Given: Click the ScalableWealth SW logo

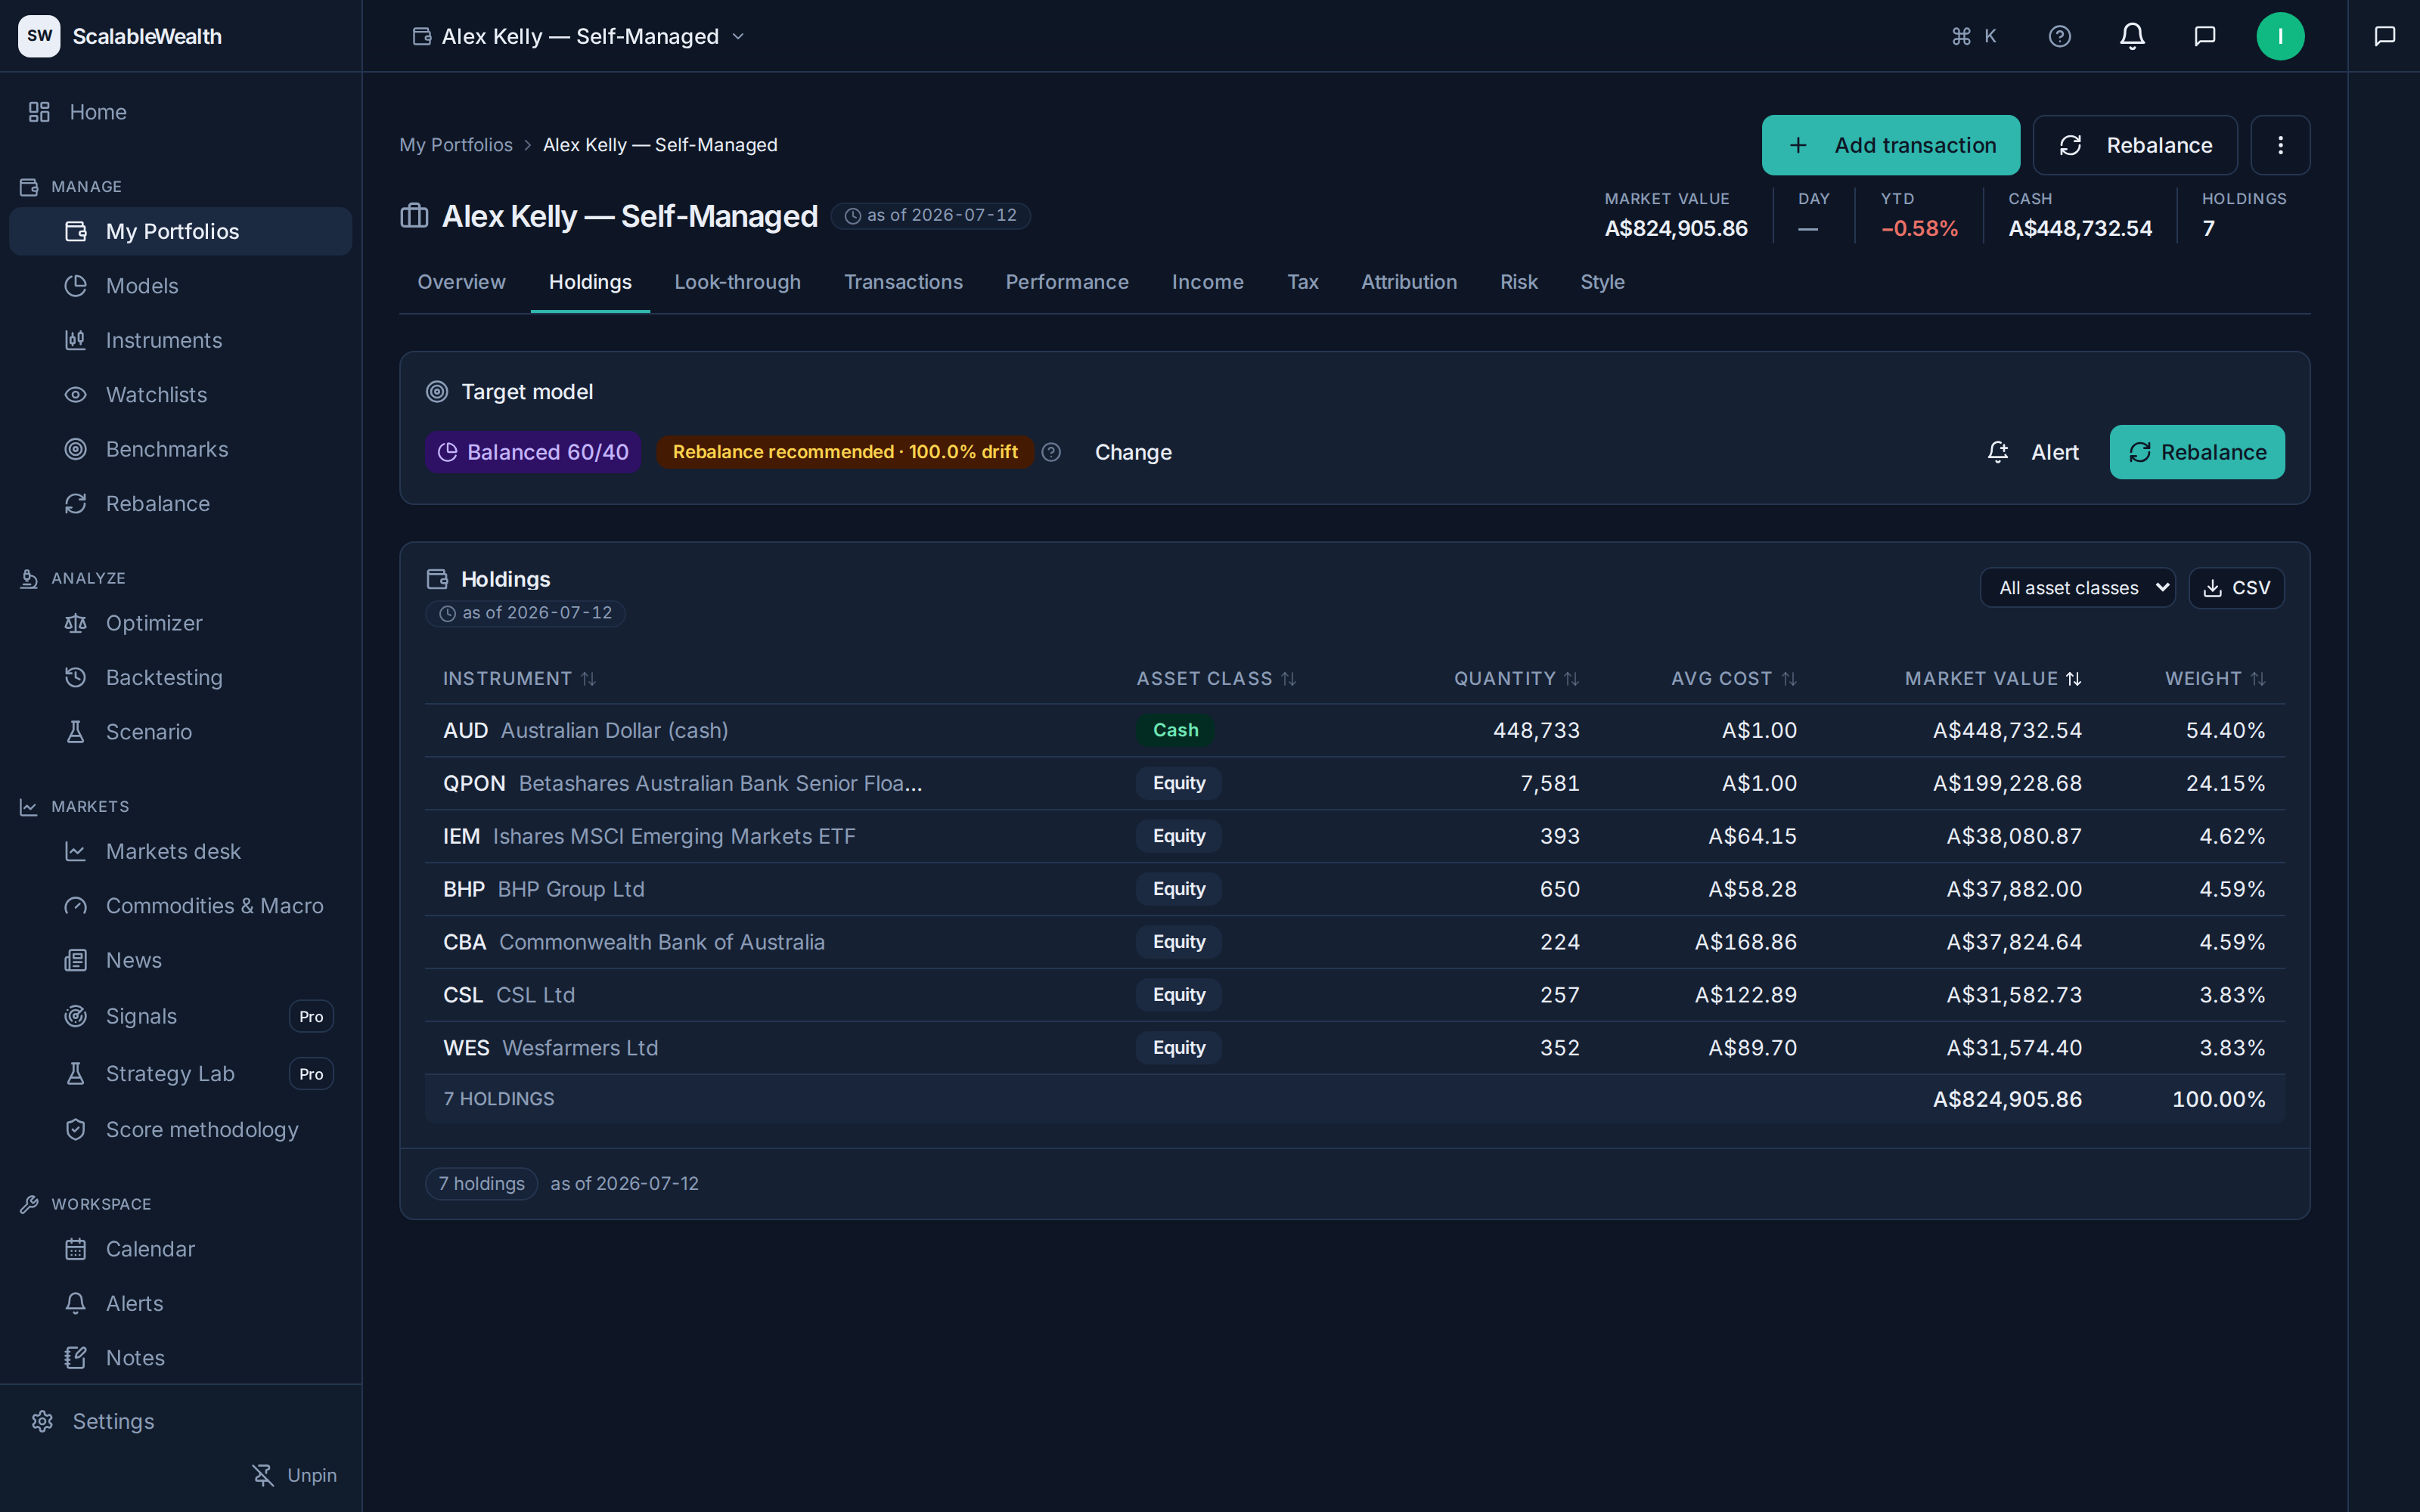Looking at the screenshot, I should pos(39,36).
